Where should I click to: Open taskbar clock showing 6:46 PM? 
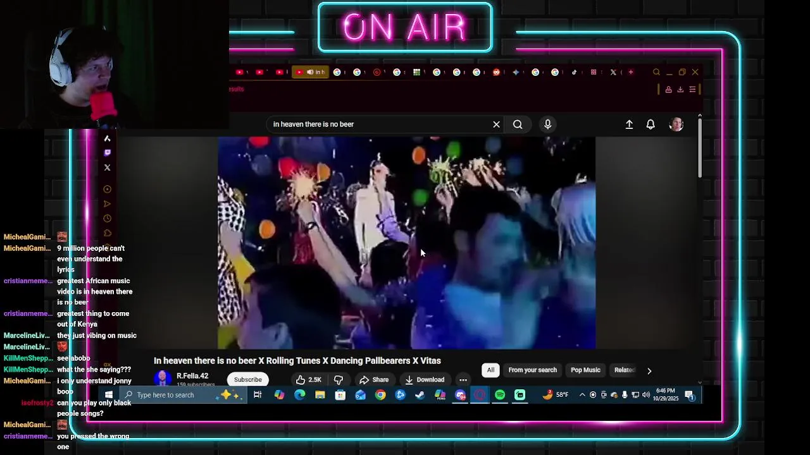[666, 395]
